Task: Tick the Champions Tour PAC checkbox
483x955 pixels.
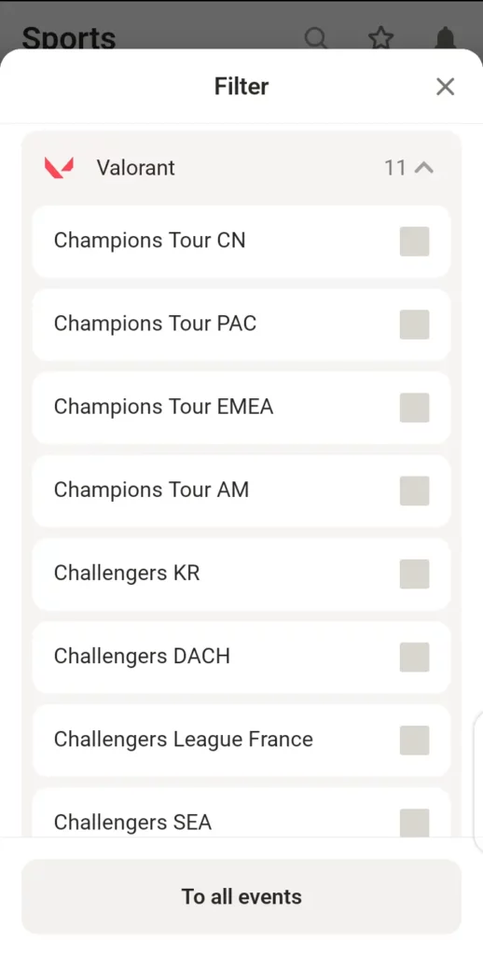Action: click(x=415, y=324)
